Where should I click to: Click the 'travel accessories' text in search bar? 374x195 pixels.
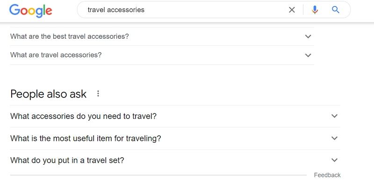point(116,10)
